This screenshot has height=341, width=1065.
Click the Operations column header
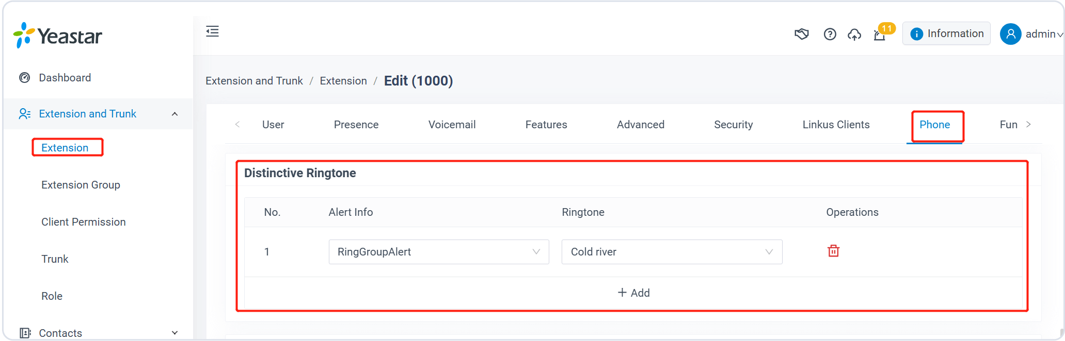pos(852,212)
